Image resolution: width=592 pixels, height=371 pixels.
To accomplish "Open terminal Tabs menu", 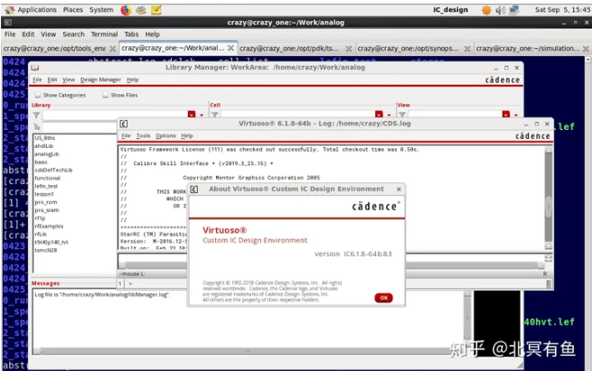I will pos(131,34).
